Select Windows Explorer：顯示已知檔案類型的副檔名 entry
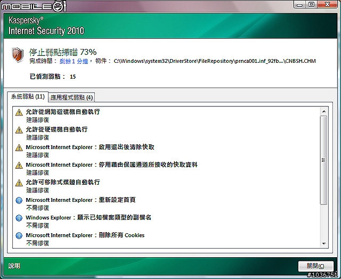Image resolution: width=341 pixels, height=279 pixels. click(88, 217)
